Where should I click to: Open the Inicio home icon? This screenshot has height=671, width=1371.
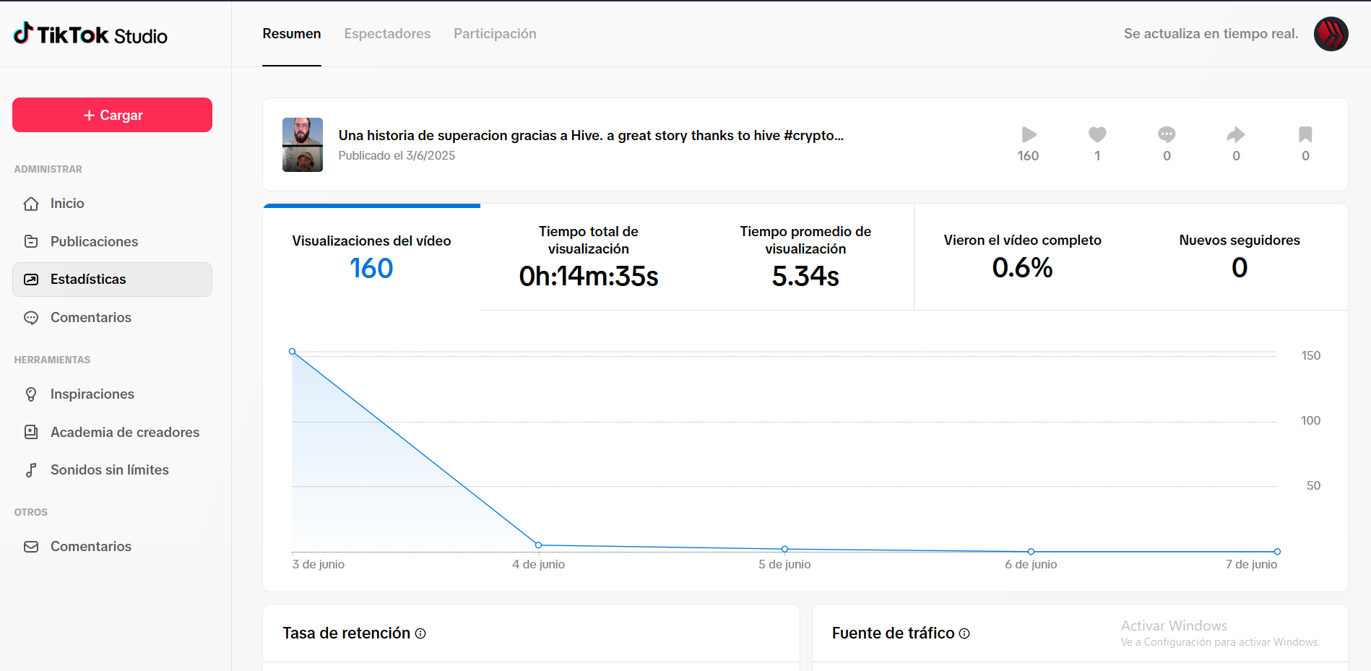coord(31,204)
